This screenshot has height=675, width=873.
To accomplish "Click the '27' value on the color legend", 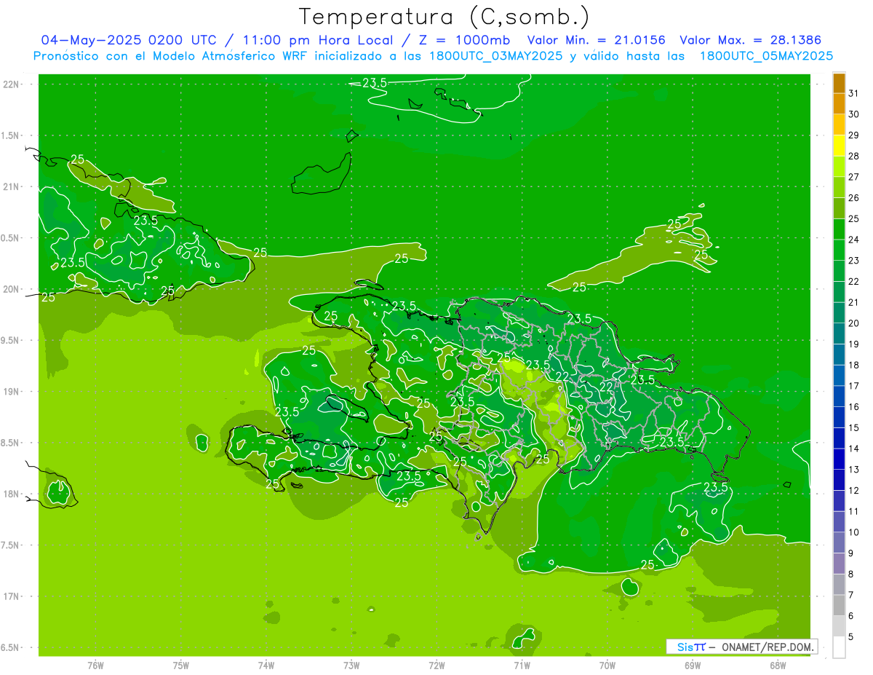I will tap(854, 176).
